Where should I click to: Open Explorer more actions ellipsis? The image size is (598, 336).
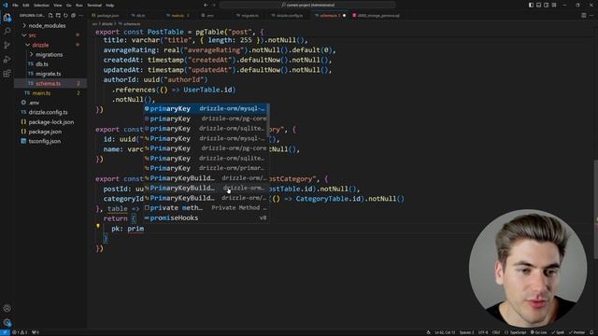coord(81,16)
